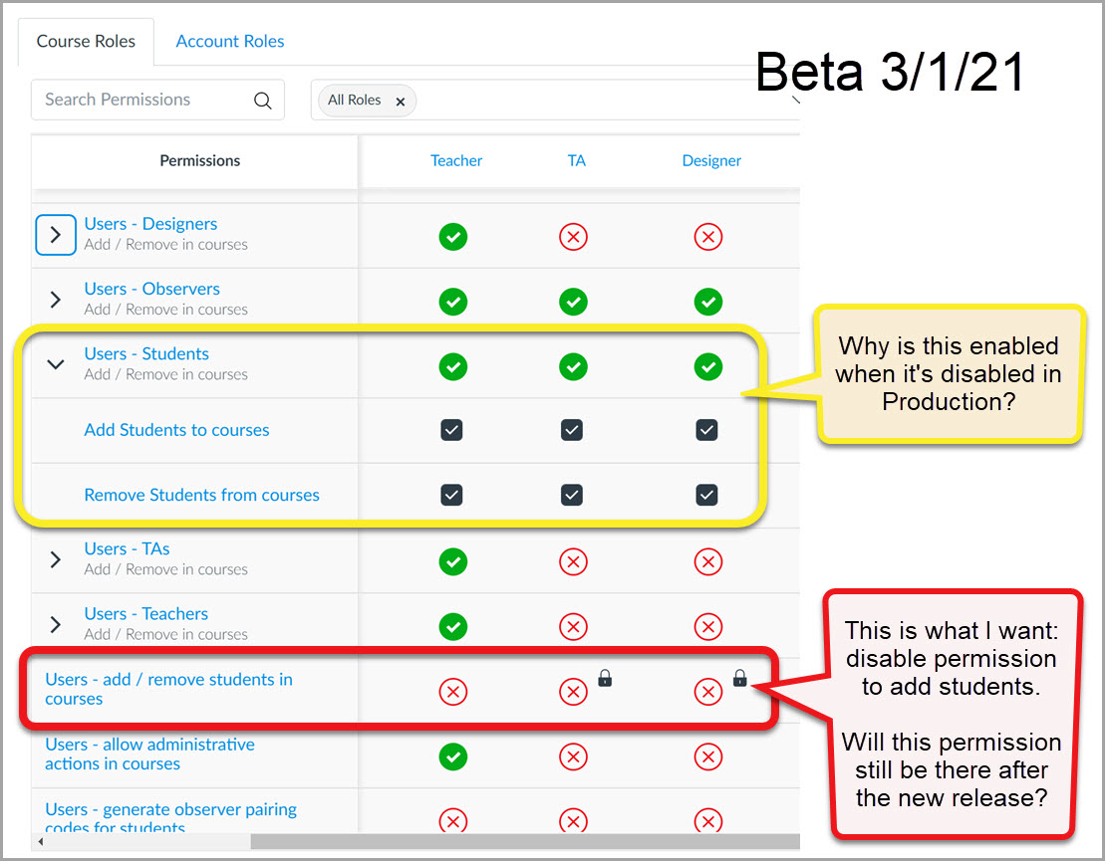1105x861 pixels.
Task: Remove the All Roles filter with its x
Action: coord(400,102)
